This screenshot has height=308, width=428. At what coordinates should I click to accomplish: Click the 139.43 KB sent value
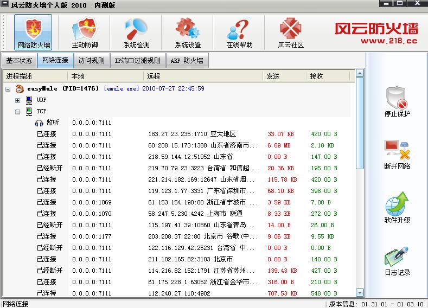[x=282, y=271]
